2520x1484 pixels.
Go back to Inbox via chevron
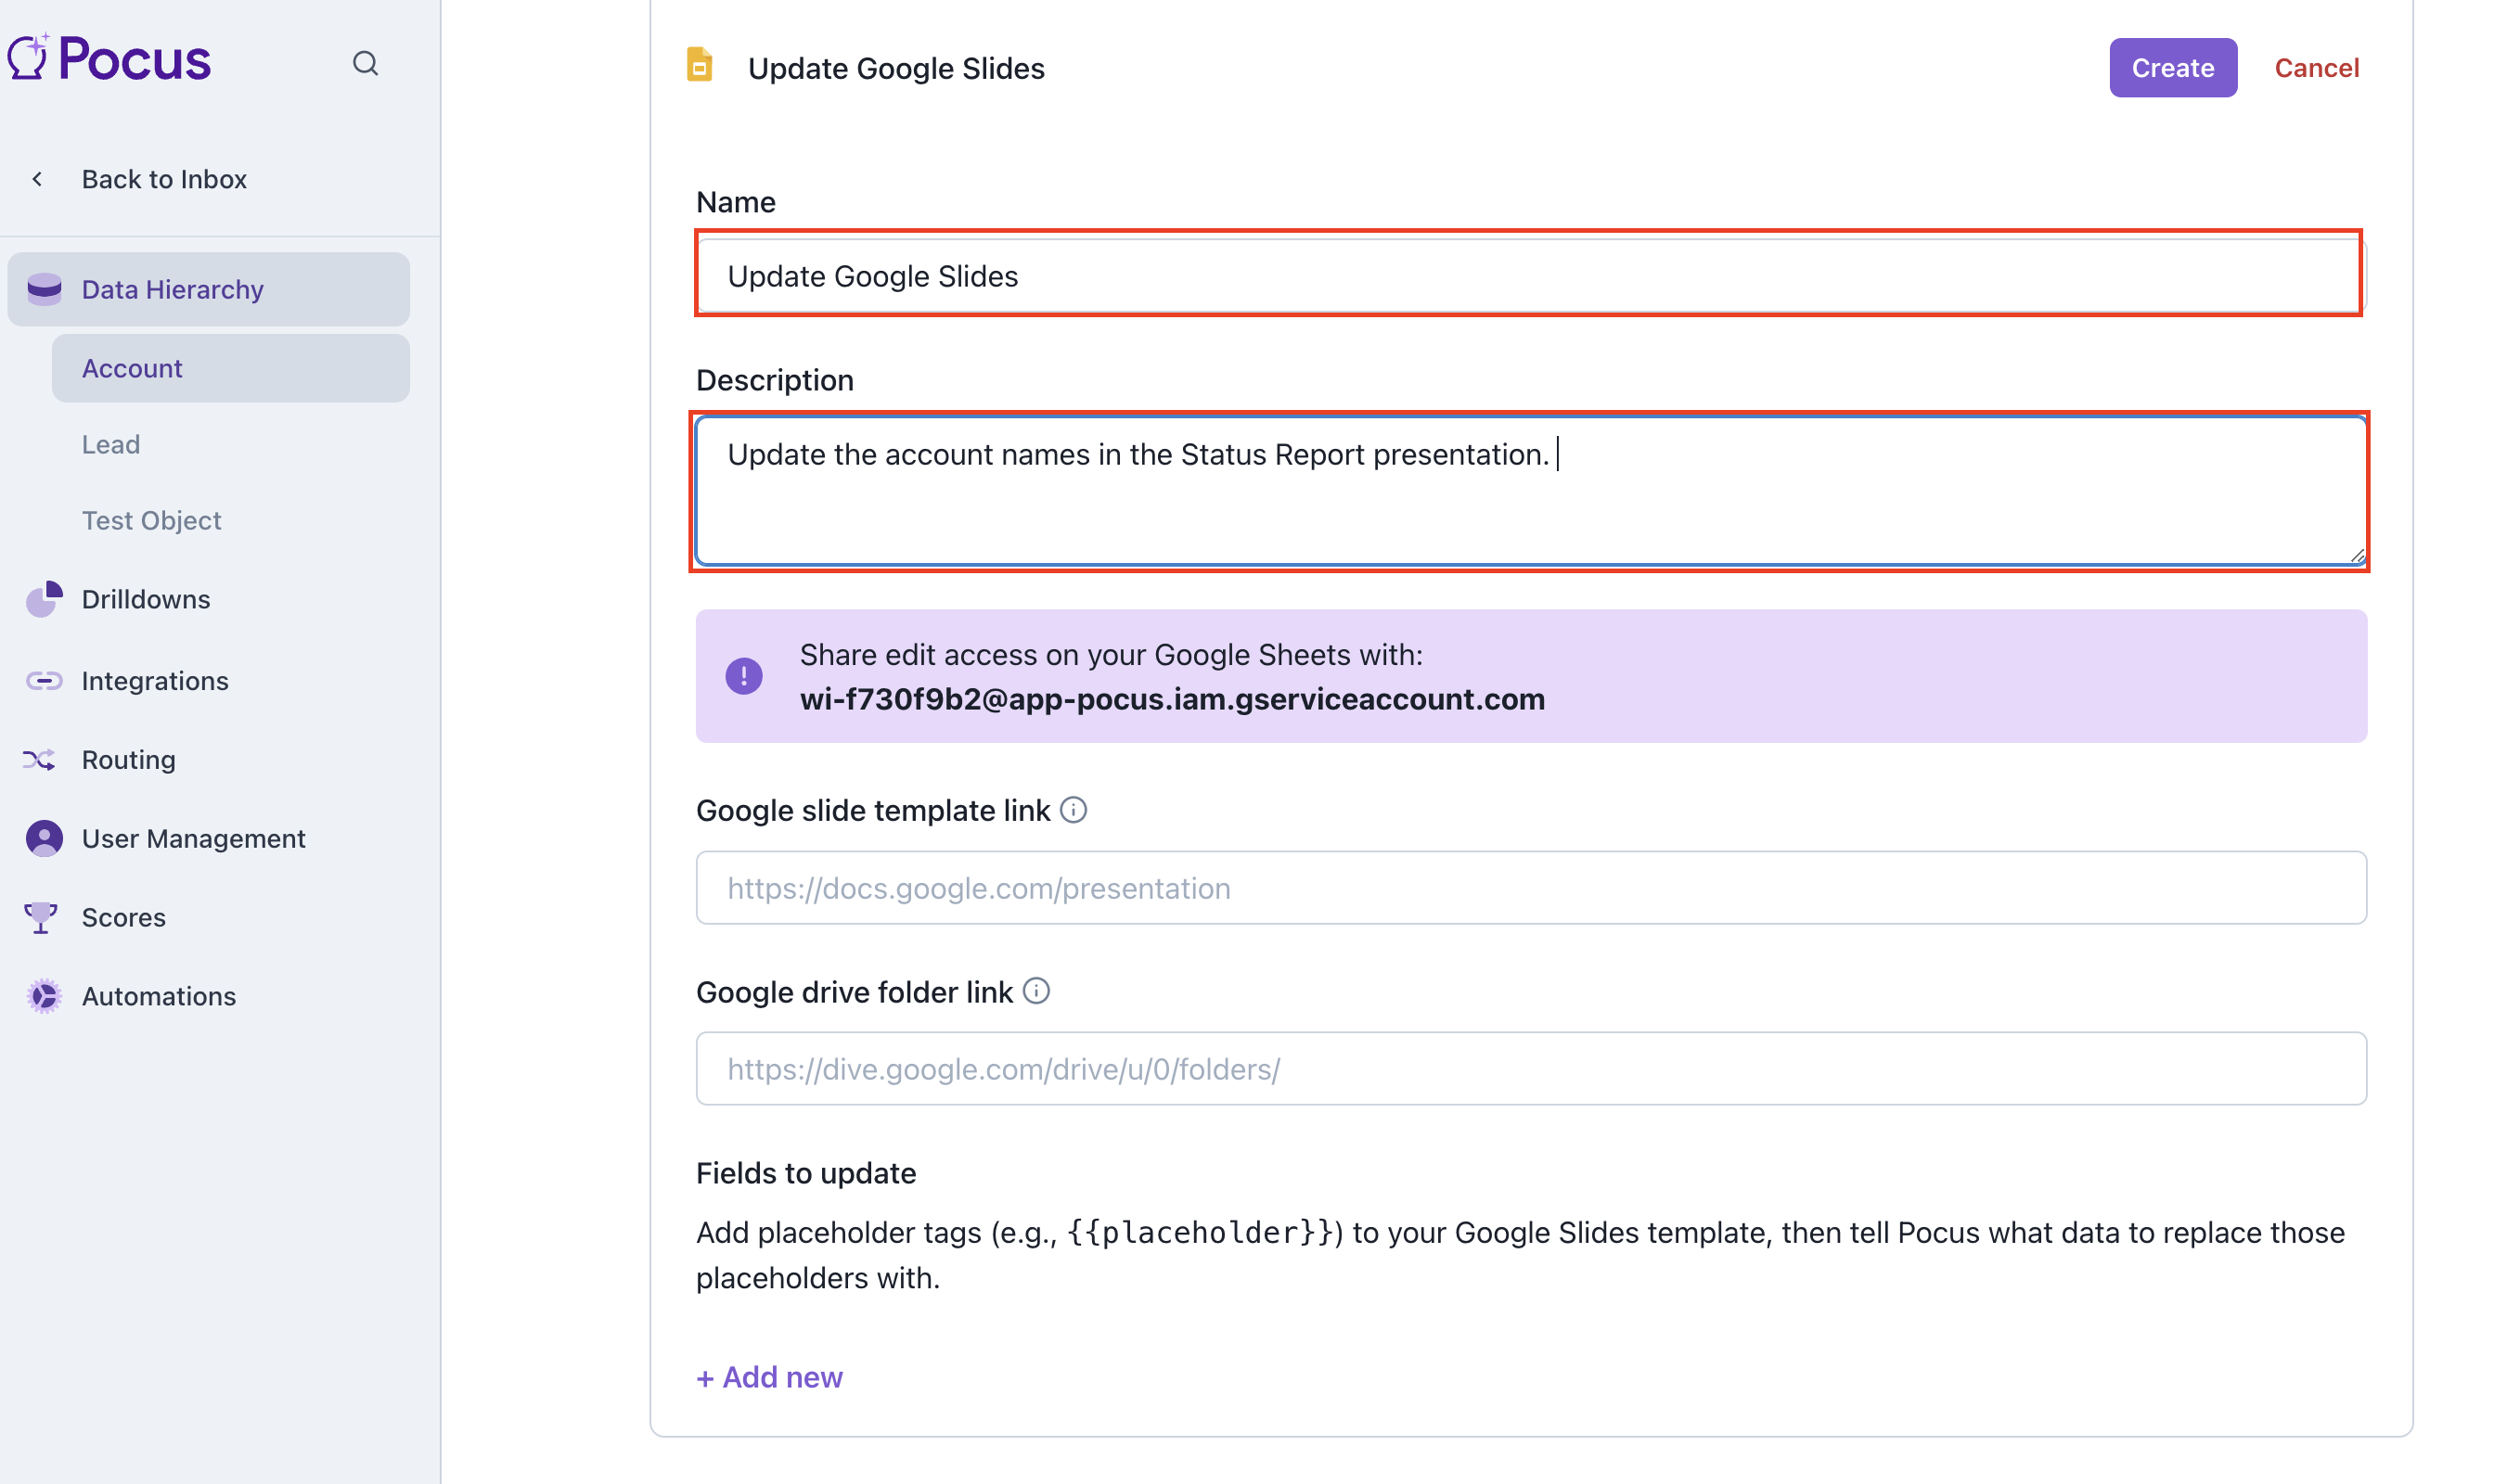(38, 179)
